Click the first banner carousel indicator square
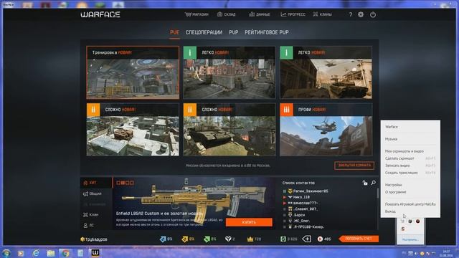 click(118, 183)
